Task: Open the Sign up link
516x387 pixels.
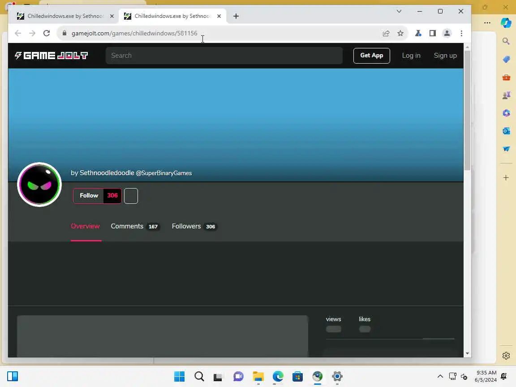Action: pyautogui.click(x=445, y=56)
